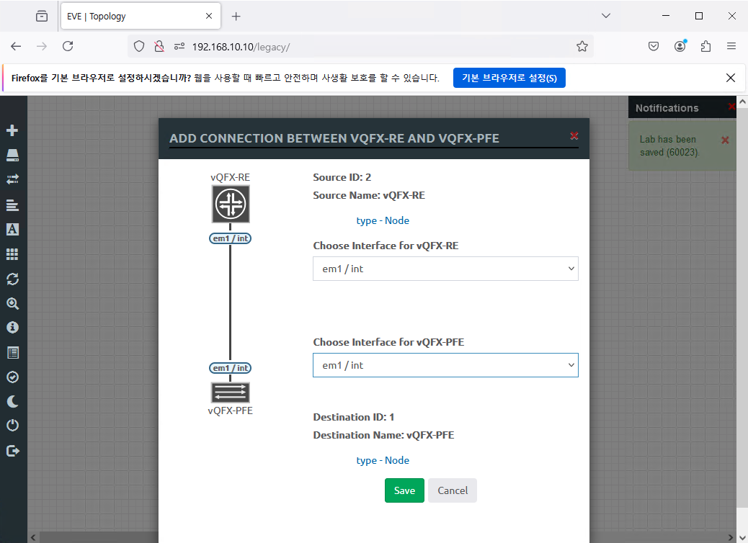This screenshot has height=543, width=748.
Task: Open the vQFX-RE interface dropdown
Action: tap(445, 269)
